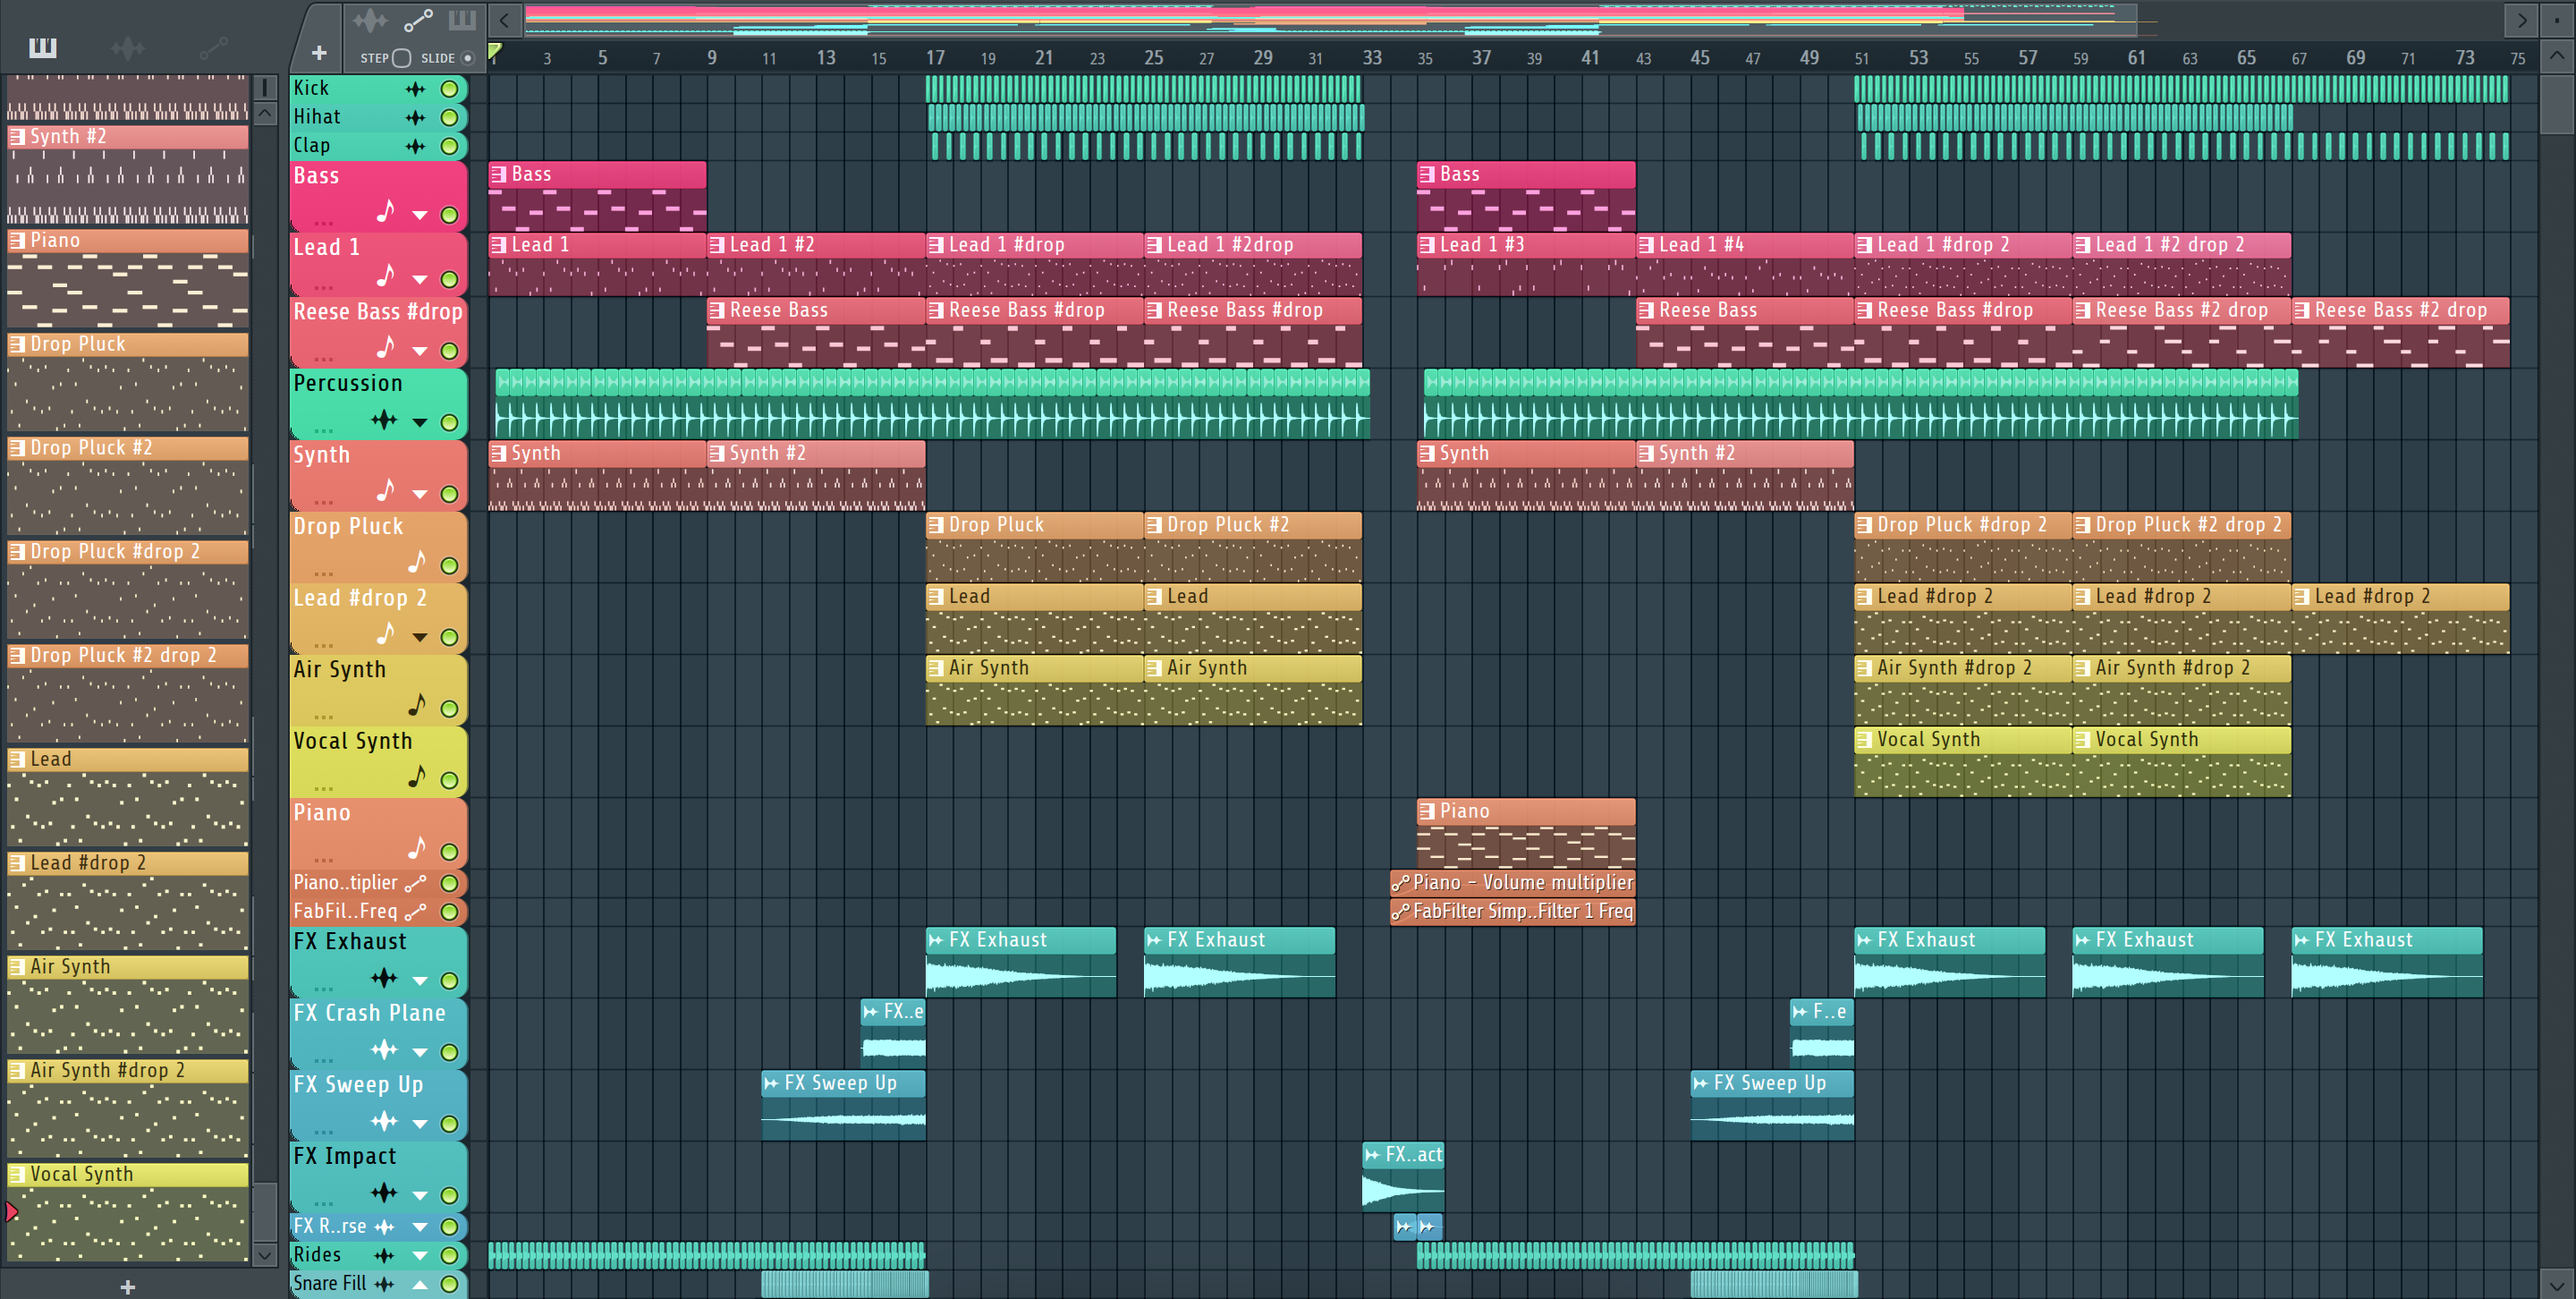
Task: Click bar 17 on timeline ruler
Action: (x=935, y=58)
